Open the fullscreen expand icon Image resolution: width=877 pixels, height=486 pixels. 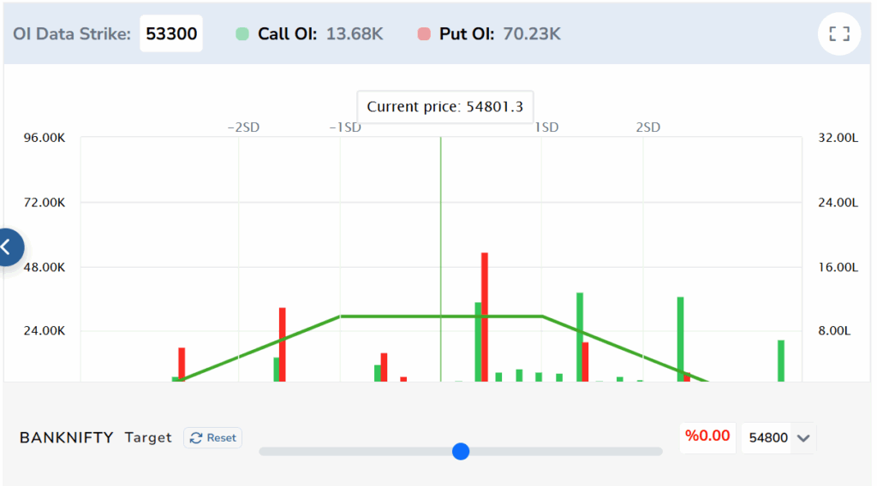pos(839,34)
